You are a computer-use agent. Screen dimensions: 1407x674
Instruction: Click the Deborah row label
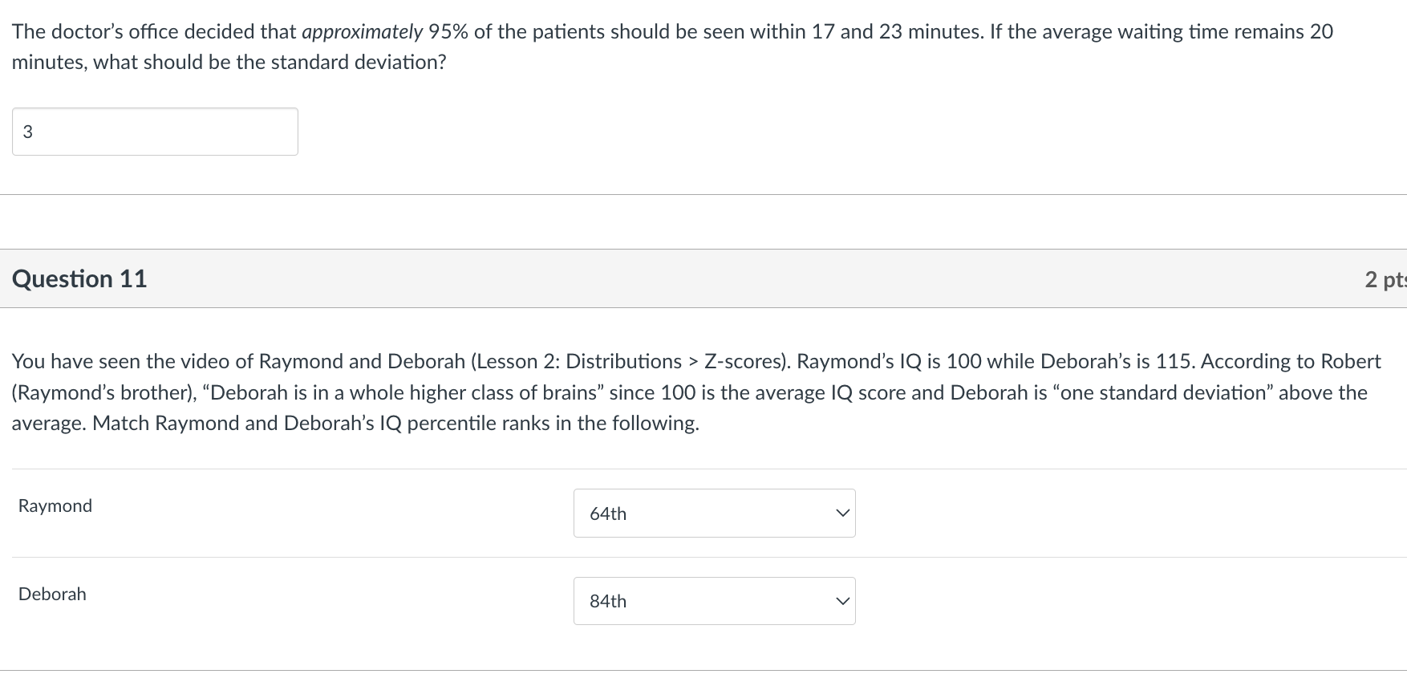pos(52,594)
